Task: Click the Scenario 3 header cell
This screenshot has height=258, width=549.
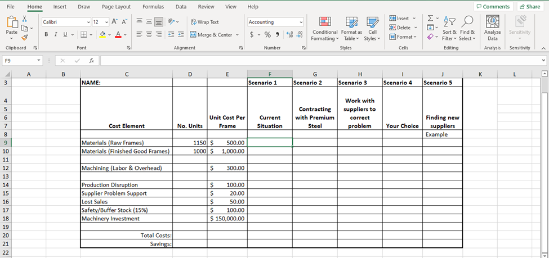Action: coord(360,83)
